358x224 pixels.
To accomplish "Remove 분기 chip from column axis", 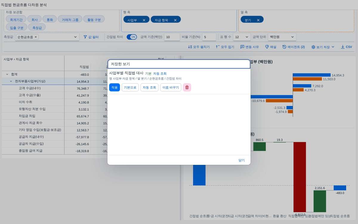I will pos(258,20).
